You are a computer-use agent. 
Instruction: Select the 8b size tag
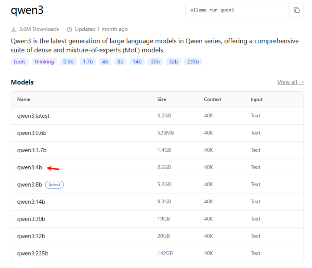tap(120, 62)
